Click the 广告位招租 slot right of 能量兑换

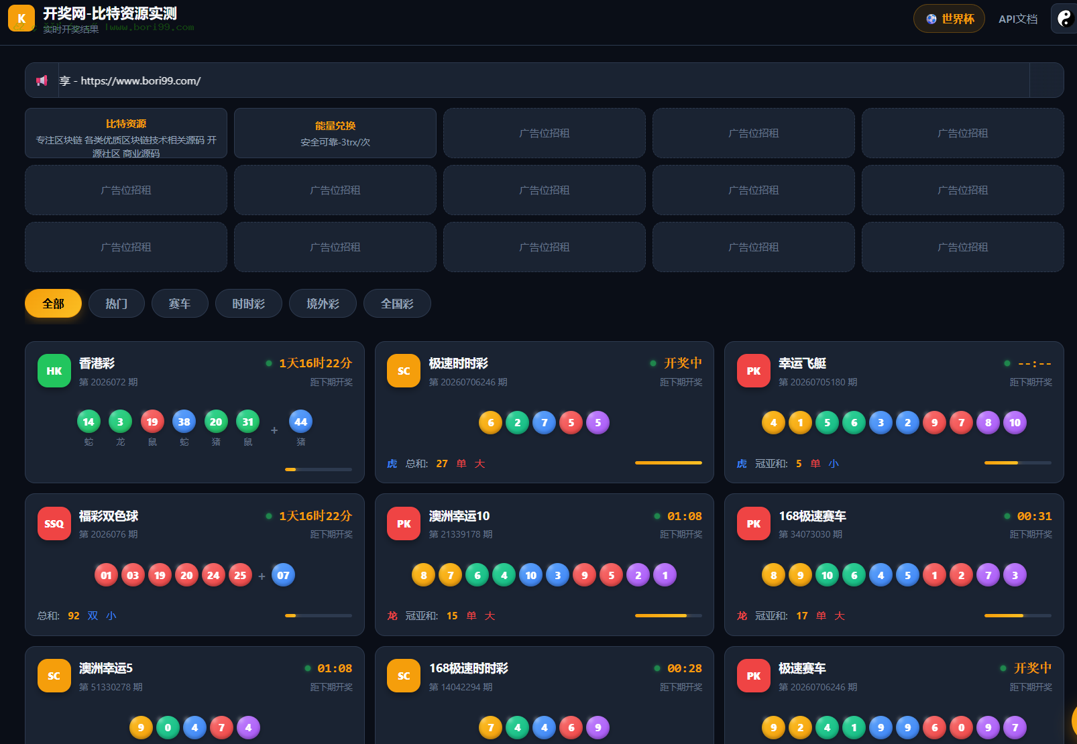click(x=545, y=133)
